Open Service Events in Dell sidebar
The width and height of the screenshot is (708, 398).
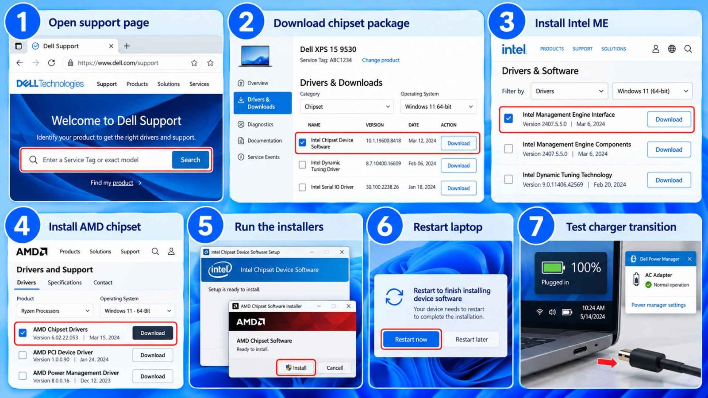click(258, 157)
